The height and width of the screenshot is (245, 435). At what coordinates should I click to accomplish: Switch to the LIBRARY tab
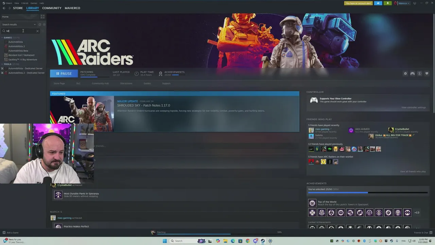[x=33, y=8]
